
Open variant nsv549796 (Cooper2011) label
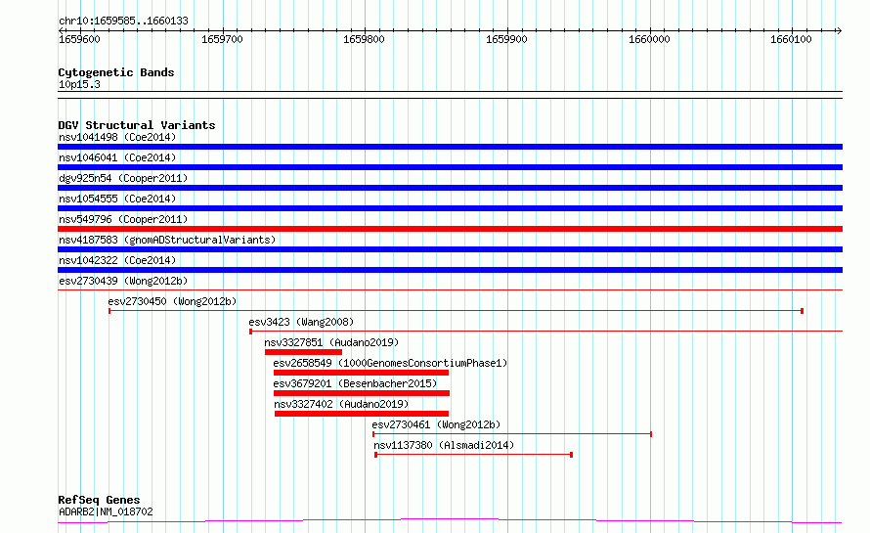(x=123, y=219)
